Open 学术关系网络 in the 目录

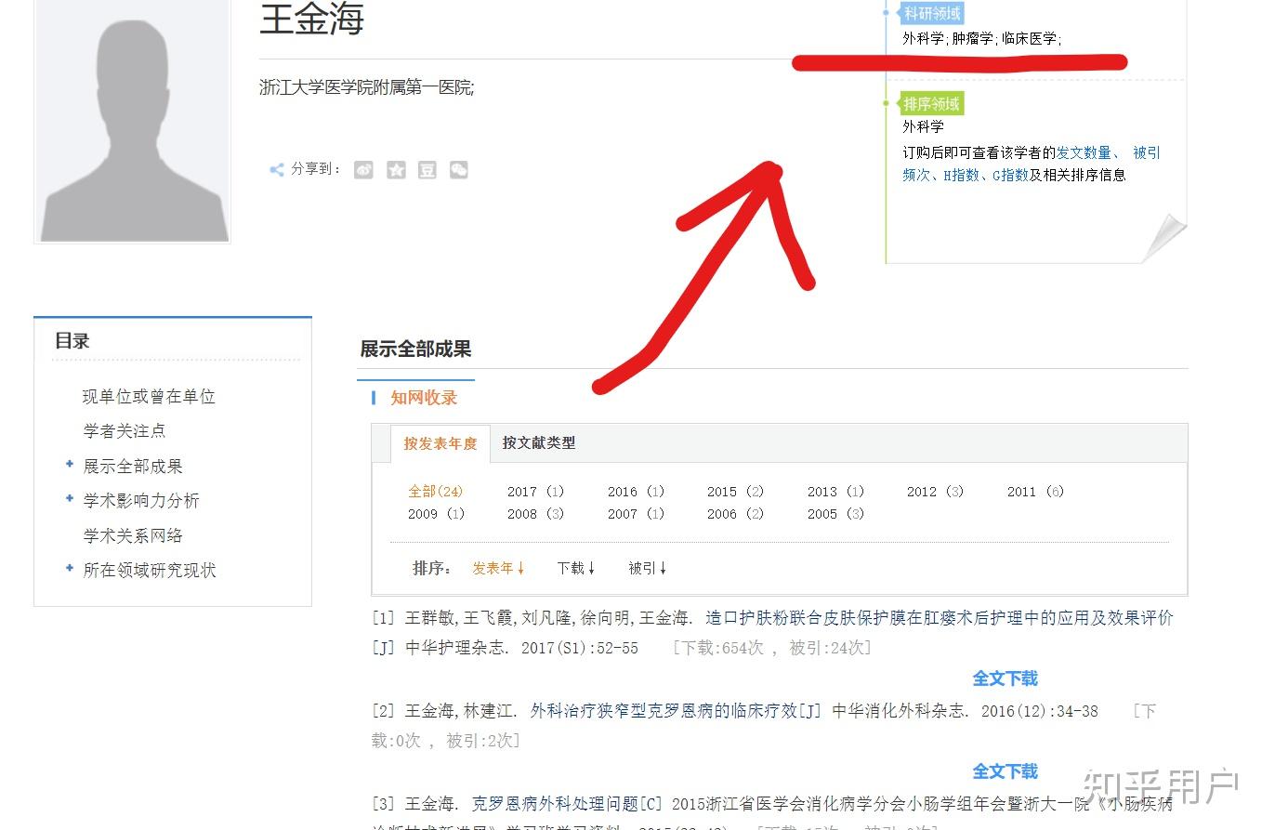point(133,536)
